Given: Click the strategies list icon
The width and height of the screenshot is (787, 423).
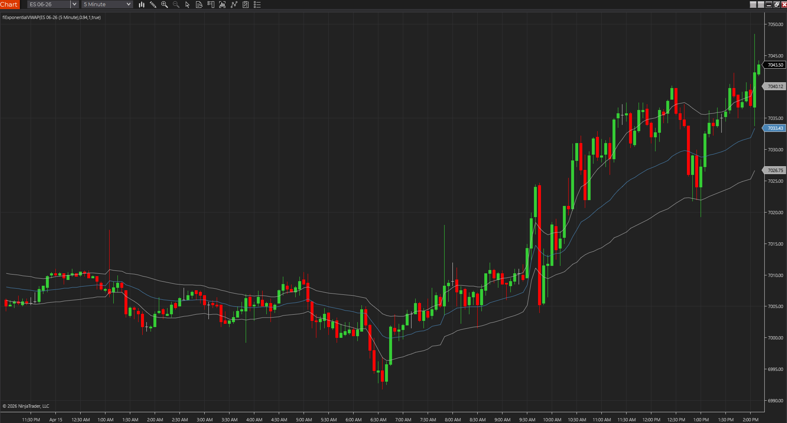Looking at the screenshot, I should click(x=257, y=5).
